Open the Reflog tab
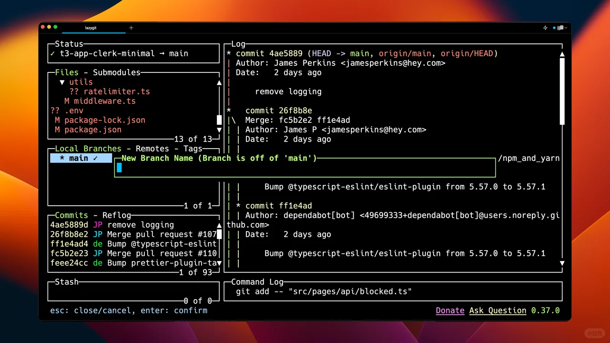The width and height of the screenshot is (610, 343). click(117, 215)
